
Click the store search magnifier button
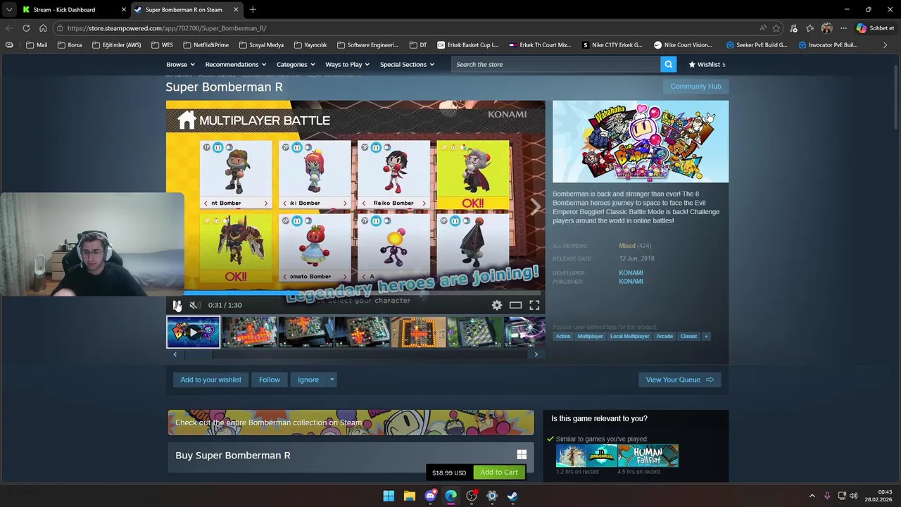pos(669,64)
